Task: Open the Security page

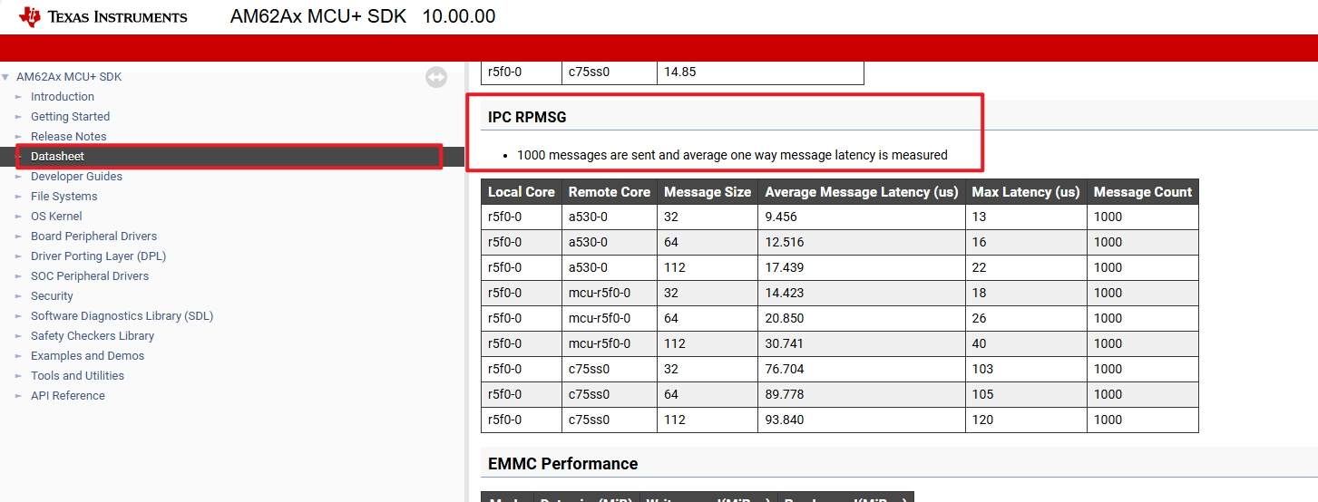Action: [x=52, y=296]
